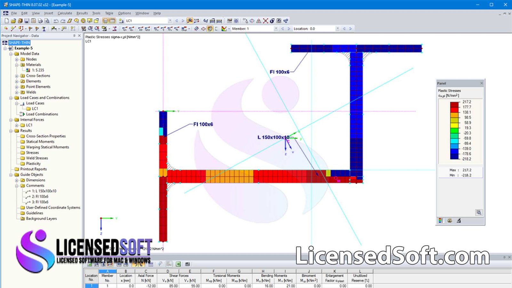Expand the Nodes tree node
Viewport: 512px width, 288px height.
17,59
